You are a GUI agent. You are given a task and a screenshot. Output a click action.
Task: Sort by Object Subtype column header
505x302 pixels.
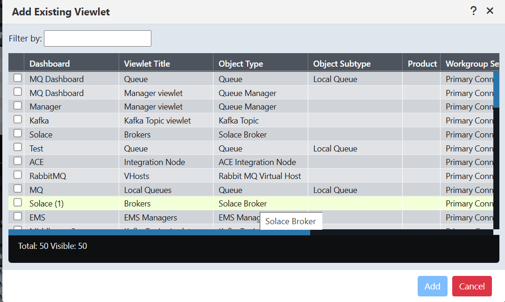pyautogui.click(x=355, y=63)
